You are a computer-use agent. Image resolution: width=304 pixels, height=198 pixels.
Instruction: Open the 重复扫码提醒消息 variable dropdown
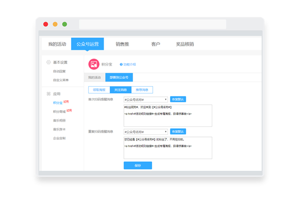[x=146, y=132]
